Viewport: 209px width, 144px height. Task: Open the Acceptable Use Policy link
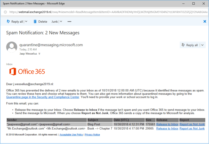[x=71, y=135]
